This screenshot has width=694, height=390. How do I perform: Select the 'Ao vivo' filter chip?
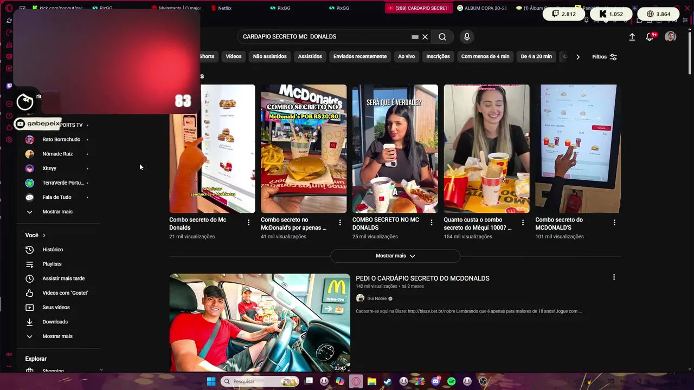(406, 56)
